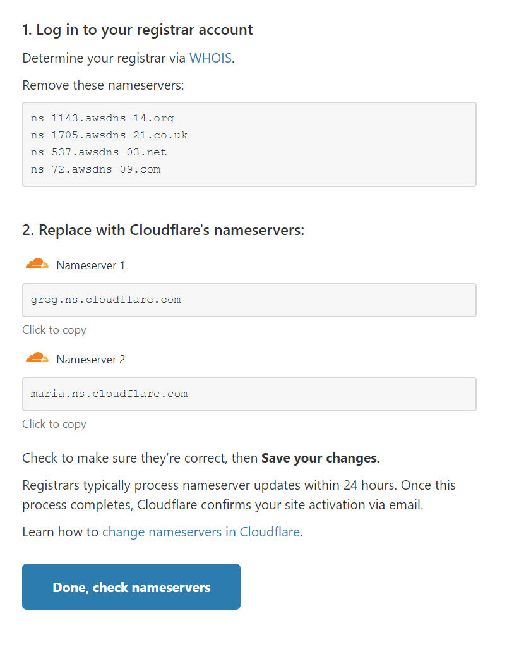This screenshot has height=666, width=507.
Task: Click the ns-537.awsdns-03.net nameserver entry
Action: pyautogui.click(x=98, y=152)
